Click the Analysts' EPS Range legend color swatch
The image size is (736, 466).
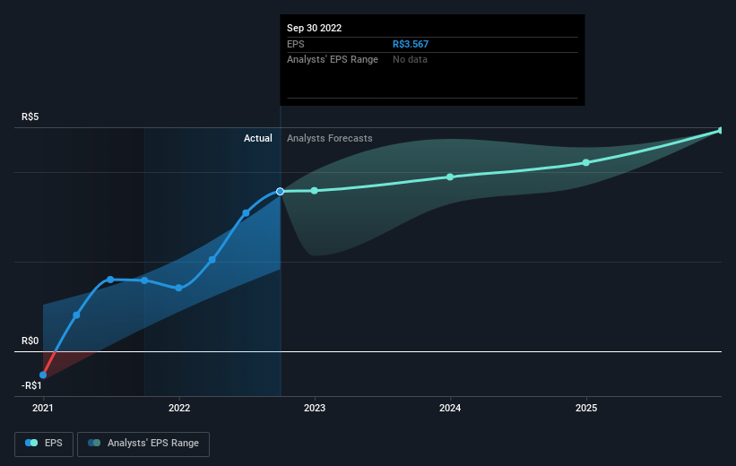(94, 443)
